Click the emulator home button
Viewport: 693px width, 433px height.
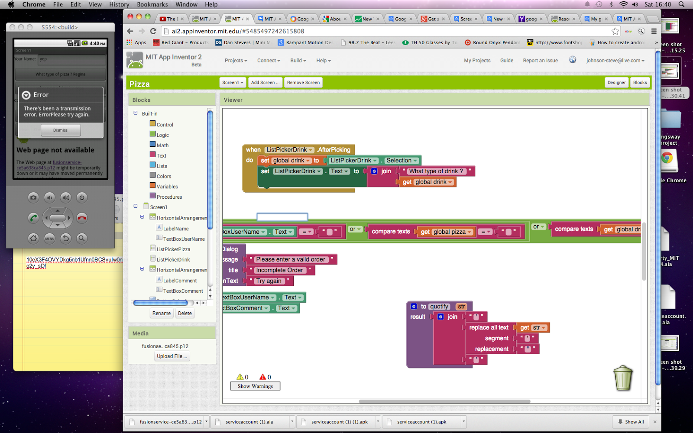click(x=33, y=238)
